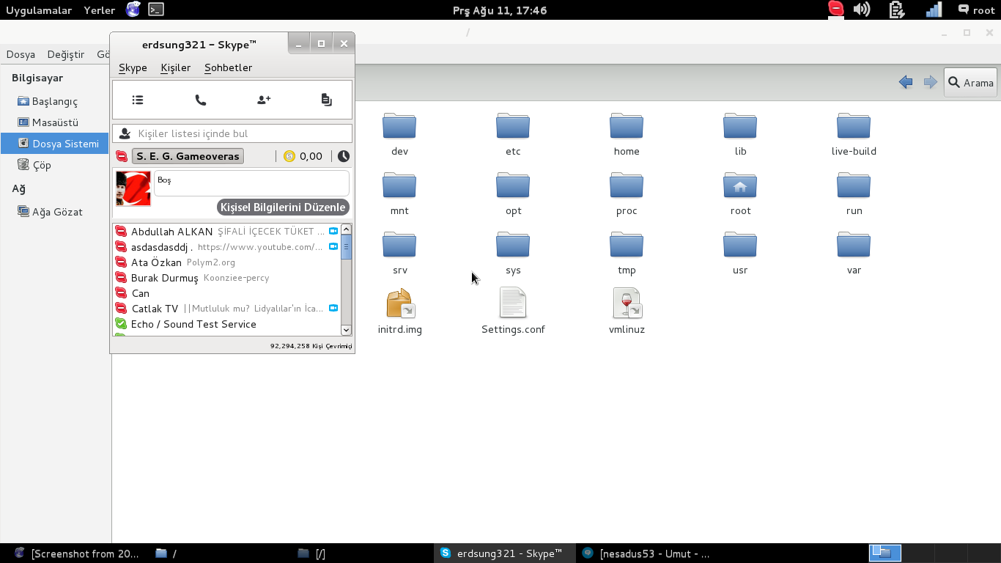The width and height of the screenshot is (1001, 563).
Task: Click the Skype call phones icon
Action: [x=201, y=100]
